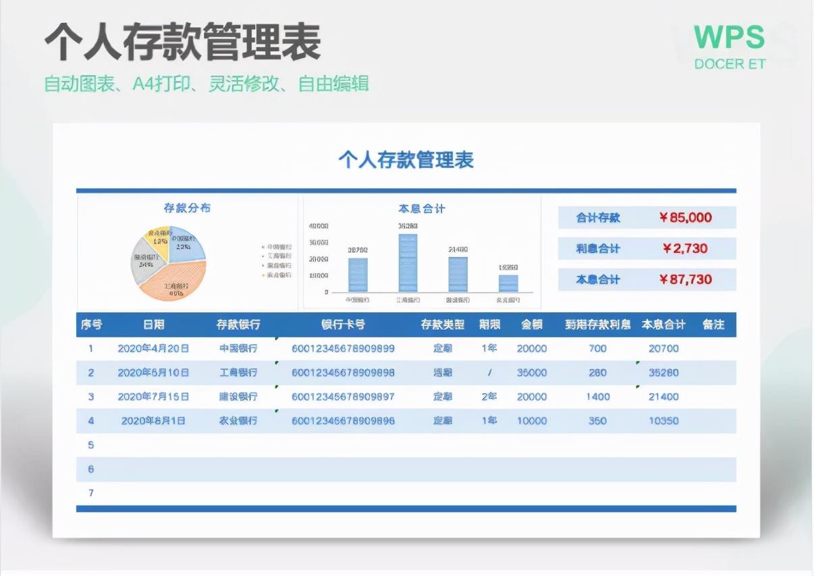The width and height of the screenshot is (814, 576).
Task: Select the 活期 deposit type cell
Action: [x=443, y=372]
